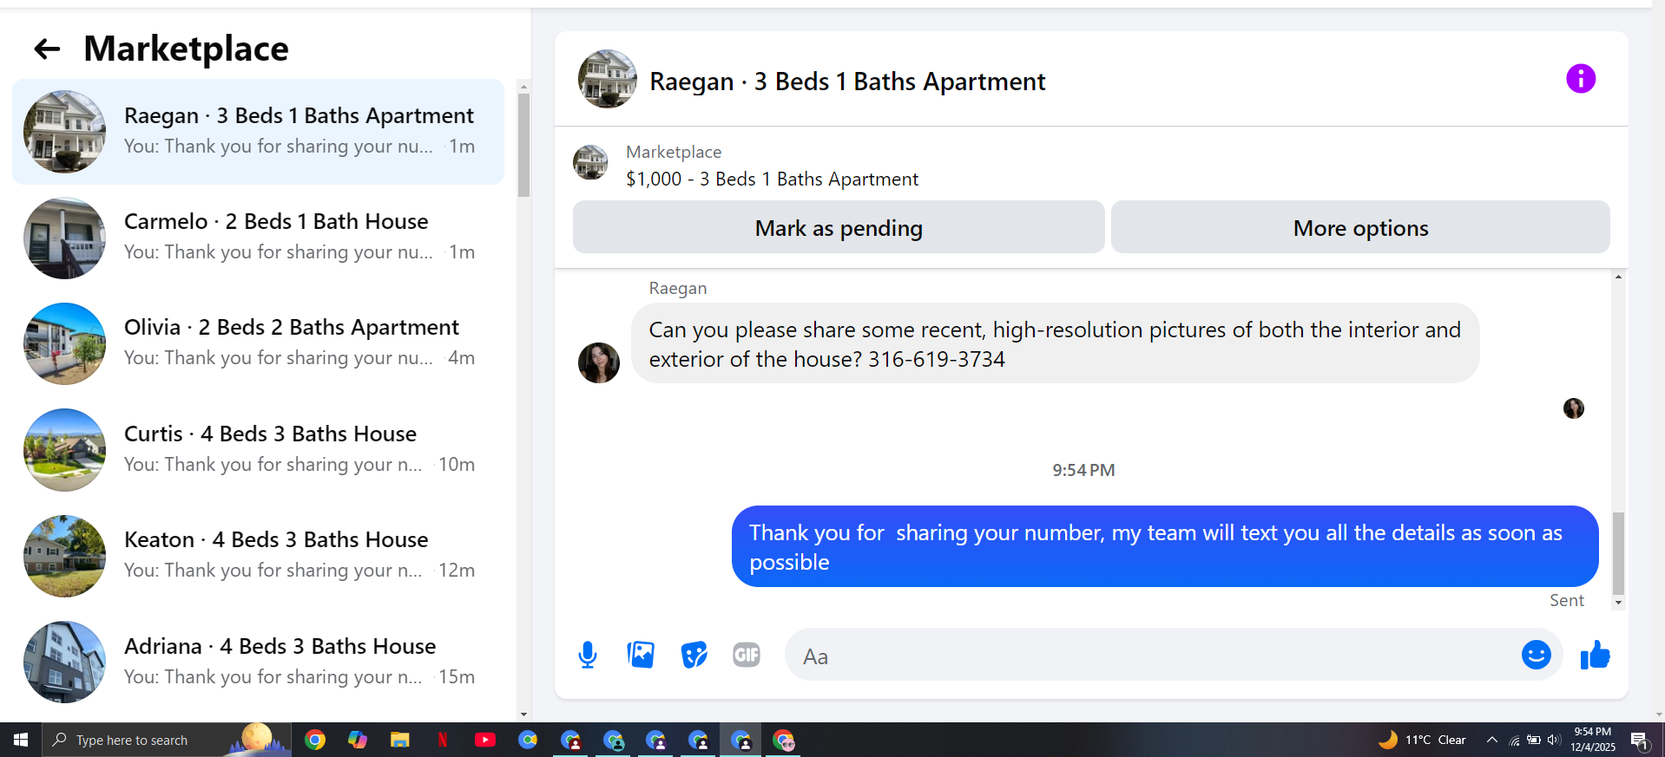Open the conversation info icon

point(1580,79)
